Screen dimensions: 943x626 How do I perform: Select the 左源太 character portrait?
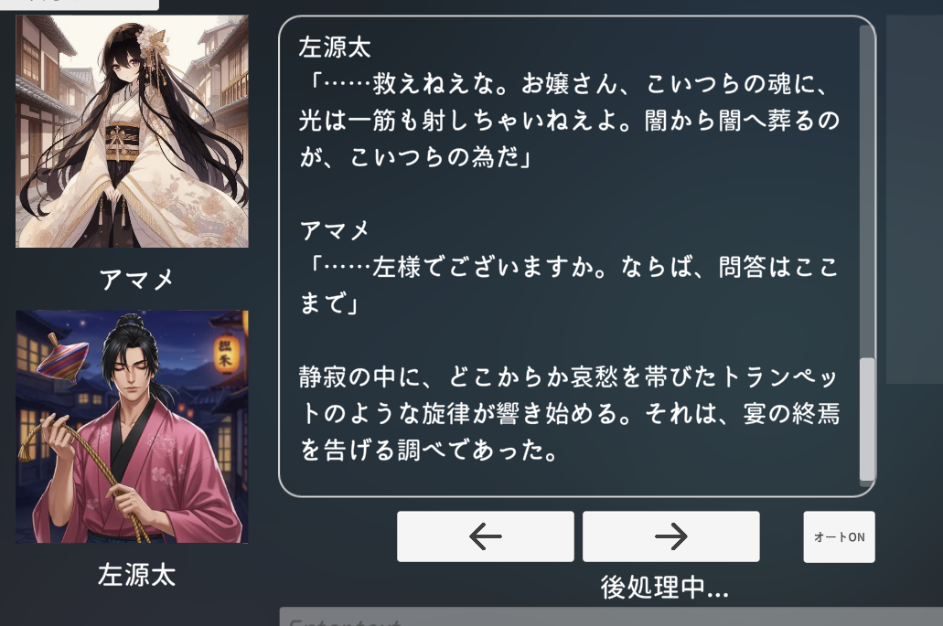[x=132, y=427]
